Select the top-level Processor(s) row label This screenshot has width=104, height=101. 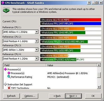(14, 69)
